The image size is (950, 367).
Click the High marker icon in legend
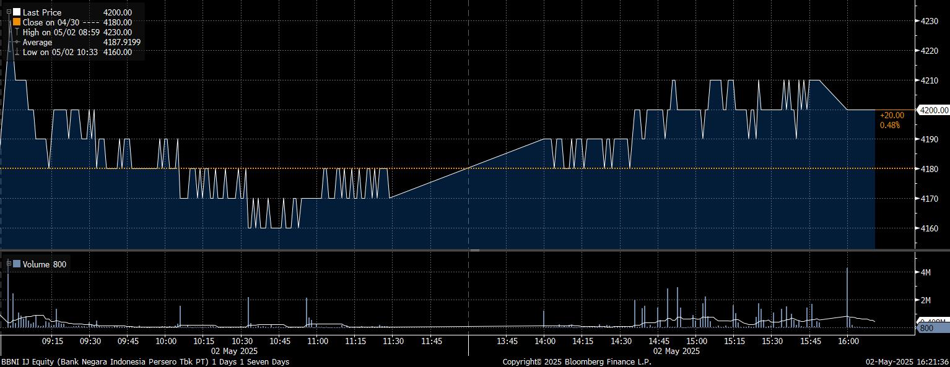click(x=17, y=32)
